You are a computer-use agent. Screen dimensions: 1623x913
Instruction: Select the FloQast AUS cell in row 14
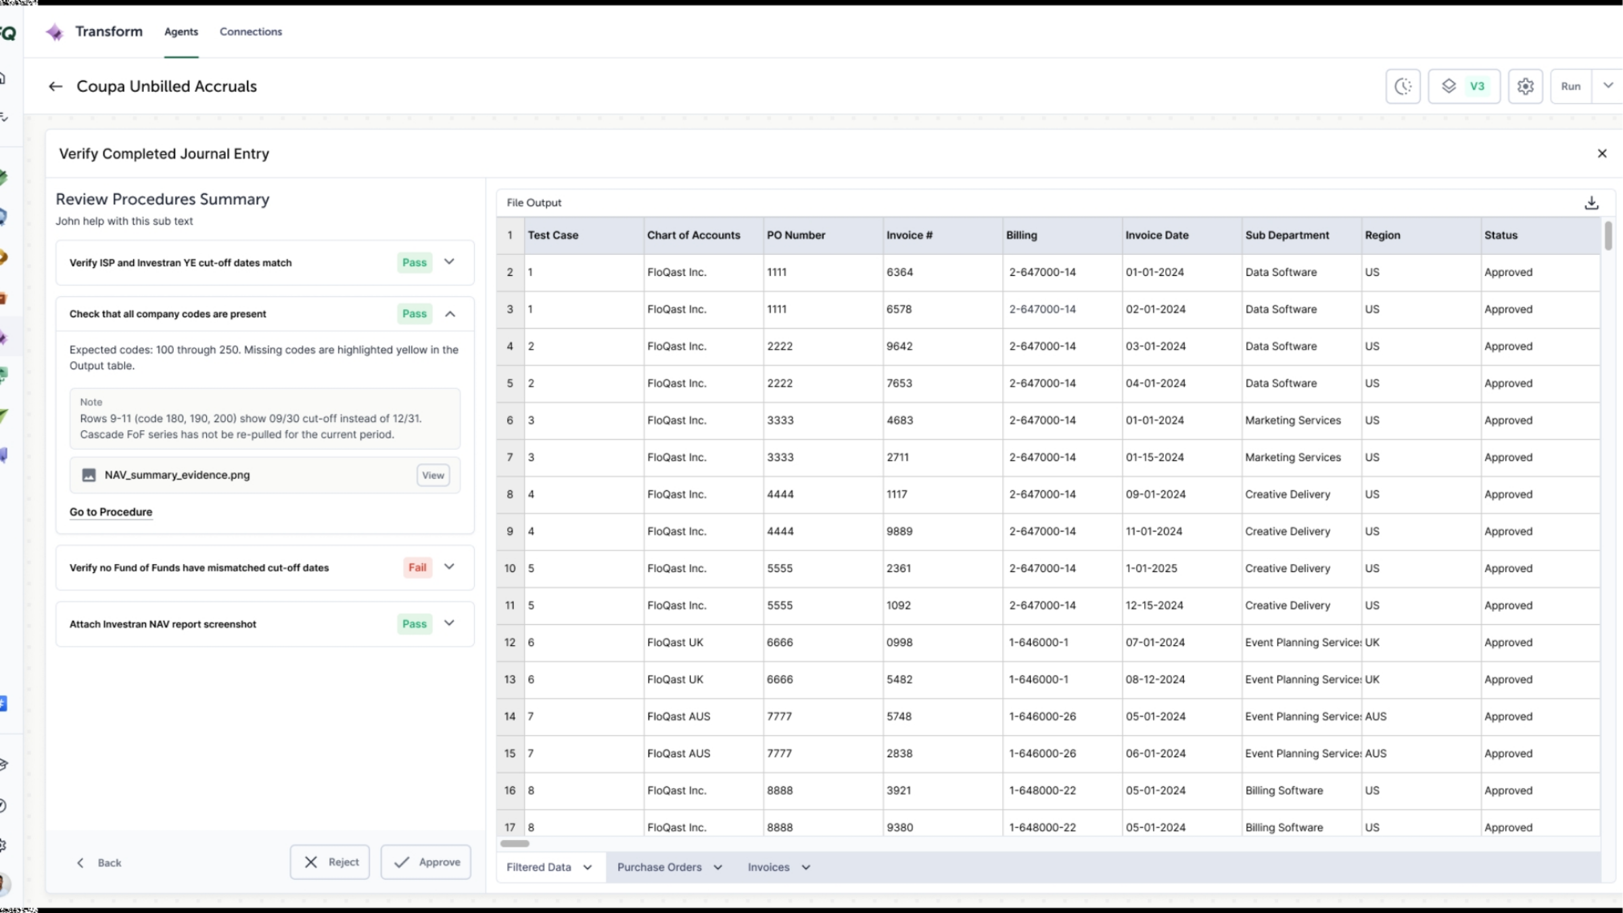coord(703,717)
